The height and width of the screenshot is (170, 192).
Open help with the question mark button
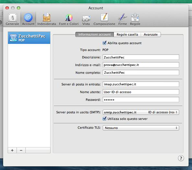click(181, 158)
